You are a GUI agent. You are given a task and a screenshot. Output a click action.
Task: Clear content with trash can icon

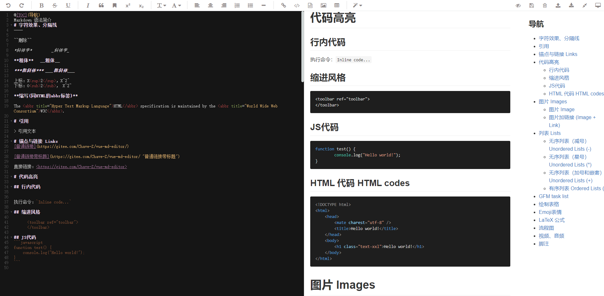click(545, 5)
